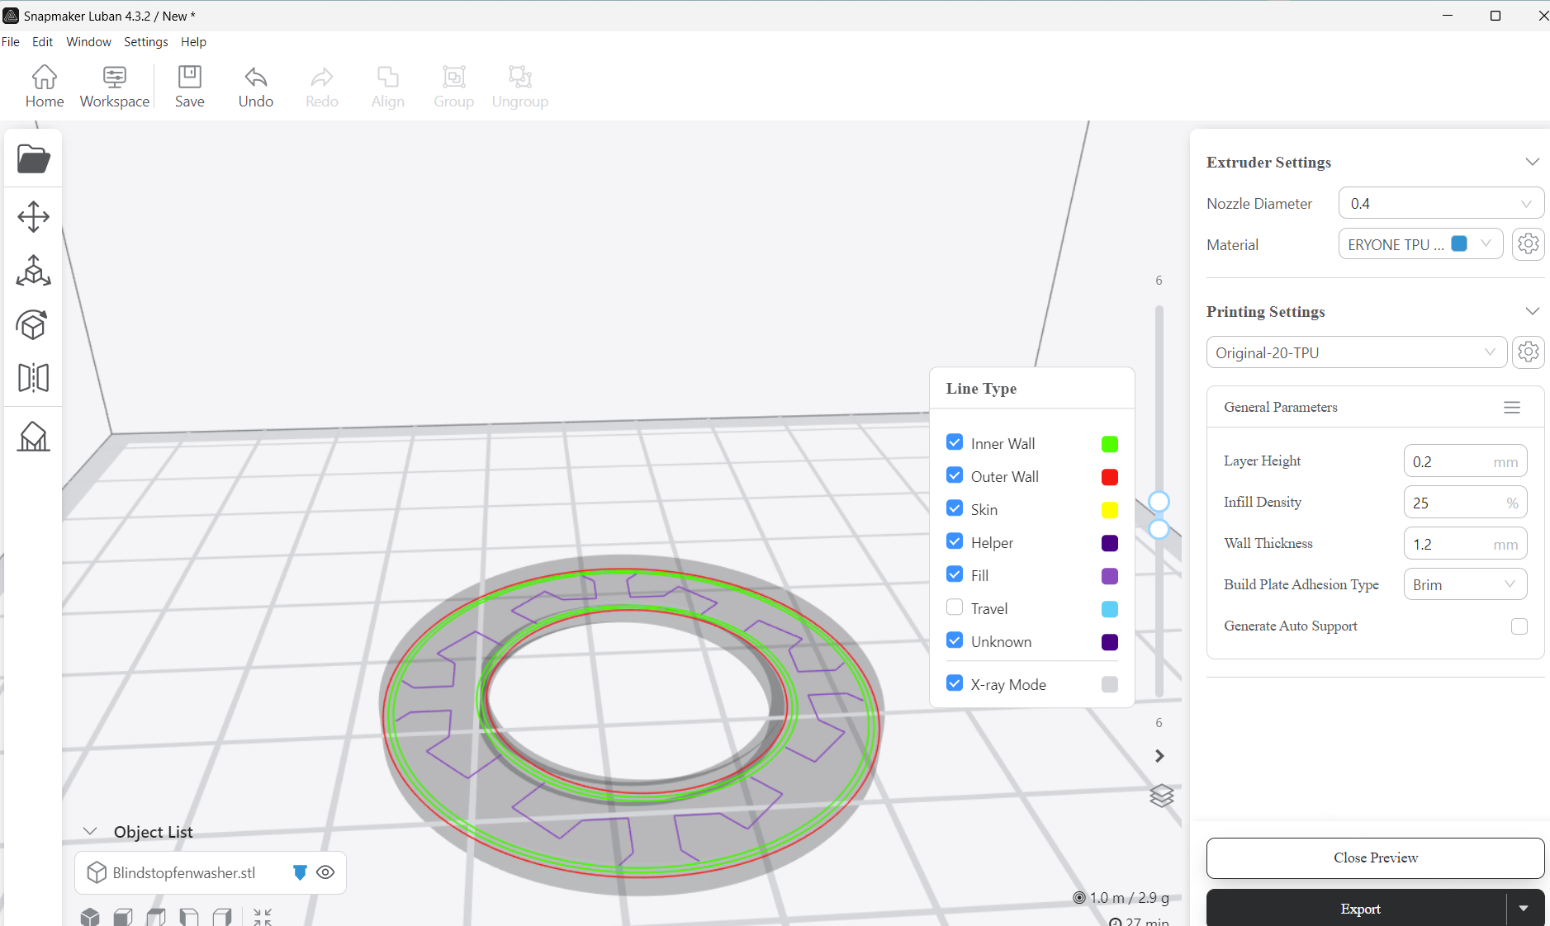The height and width of the screenshot is (926, 1550).
Task: Collapse Line Type panel with arrow
Action: click(x=1159, y=756)
